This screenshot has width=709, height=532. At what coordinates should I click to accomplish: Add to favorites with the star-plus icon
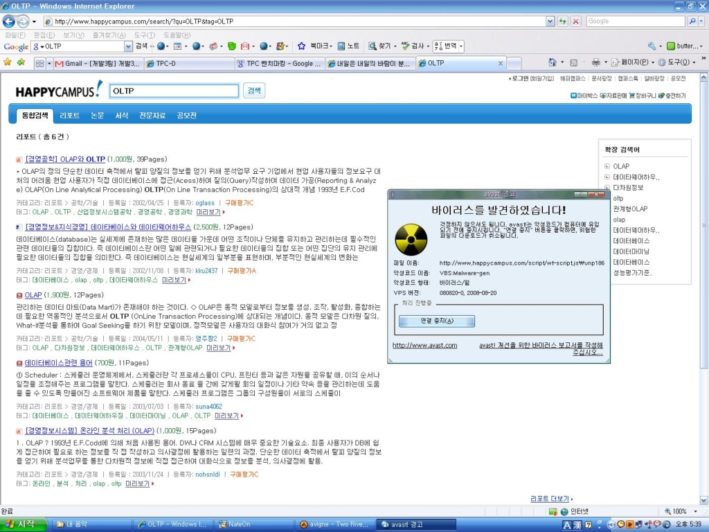[x=21, y=62]
